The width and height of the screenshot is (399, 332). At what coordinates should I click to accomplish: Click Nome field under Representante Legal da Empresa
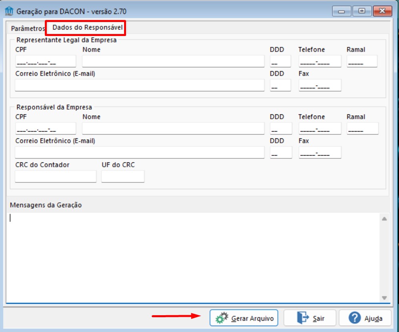coord(173,61)
